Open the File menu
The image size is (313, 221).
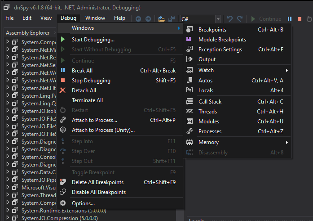[x=9, y=18]
